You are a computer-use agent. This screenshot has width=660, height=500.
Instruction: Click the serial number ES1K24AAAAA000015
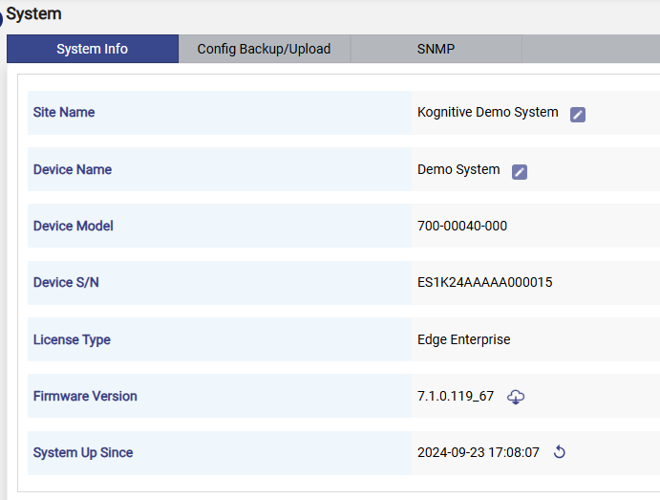[x=484, y=282]
